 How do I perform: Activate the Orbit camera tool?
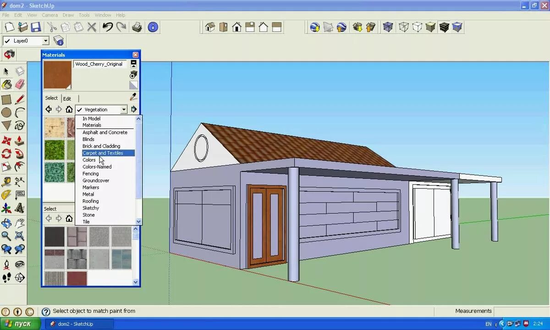click(x=6, y=223)
